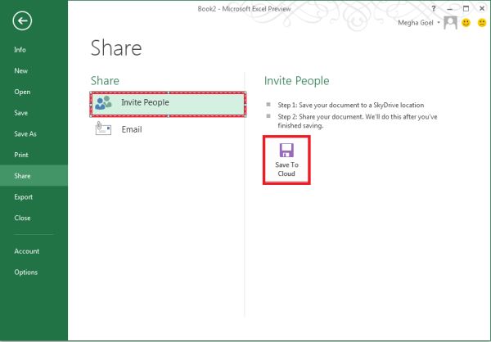Image resolution: width=491 pixels, height=342 pixels.
Task: Minimize the Excel window
Action: (450, 9)
